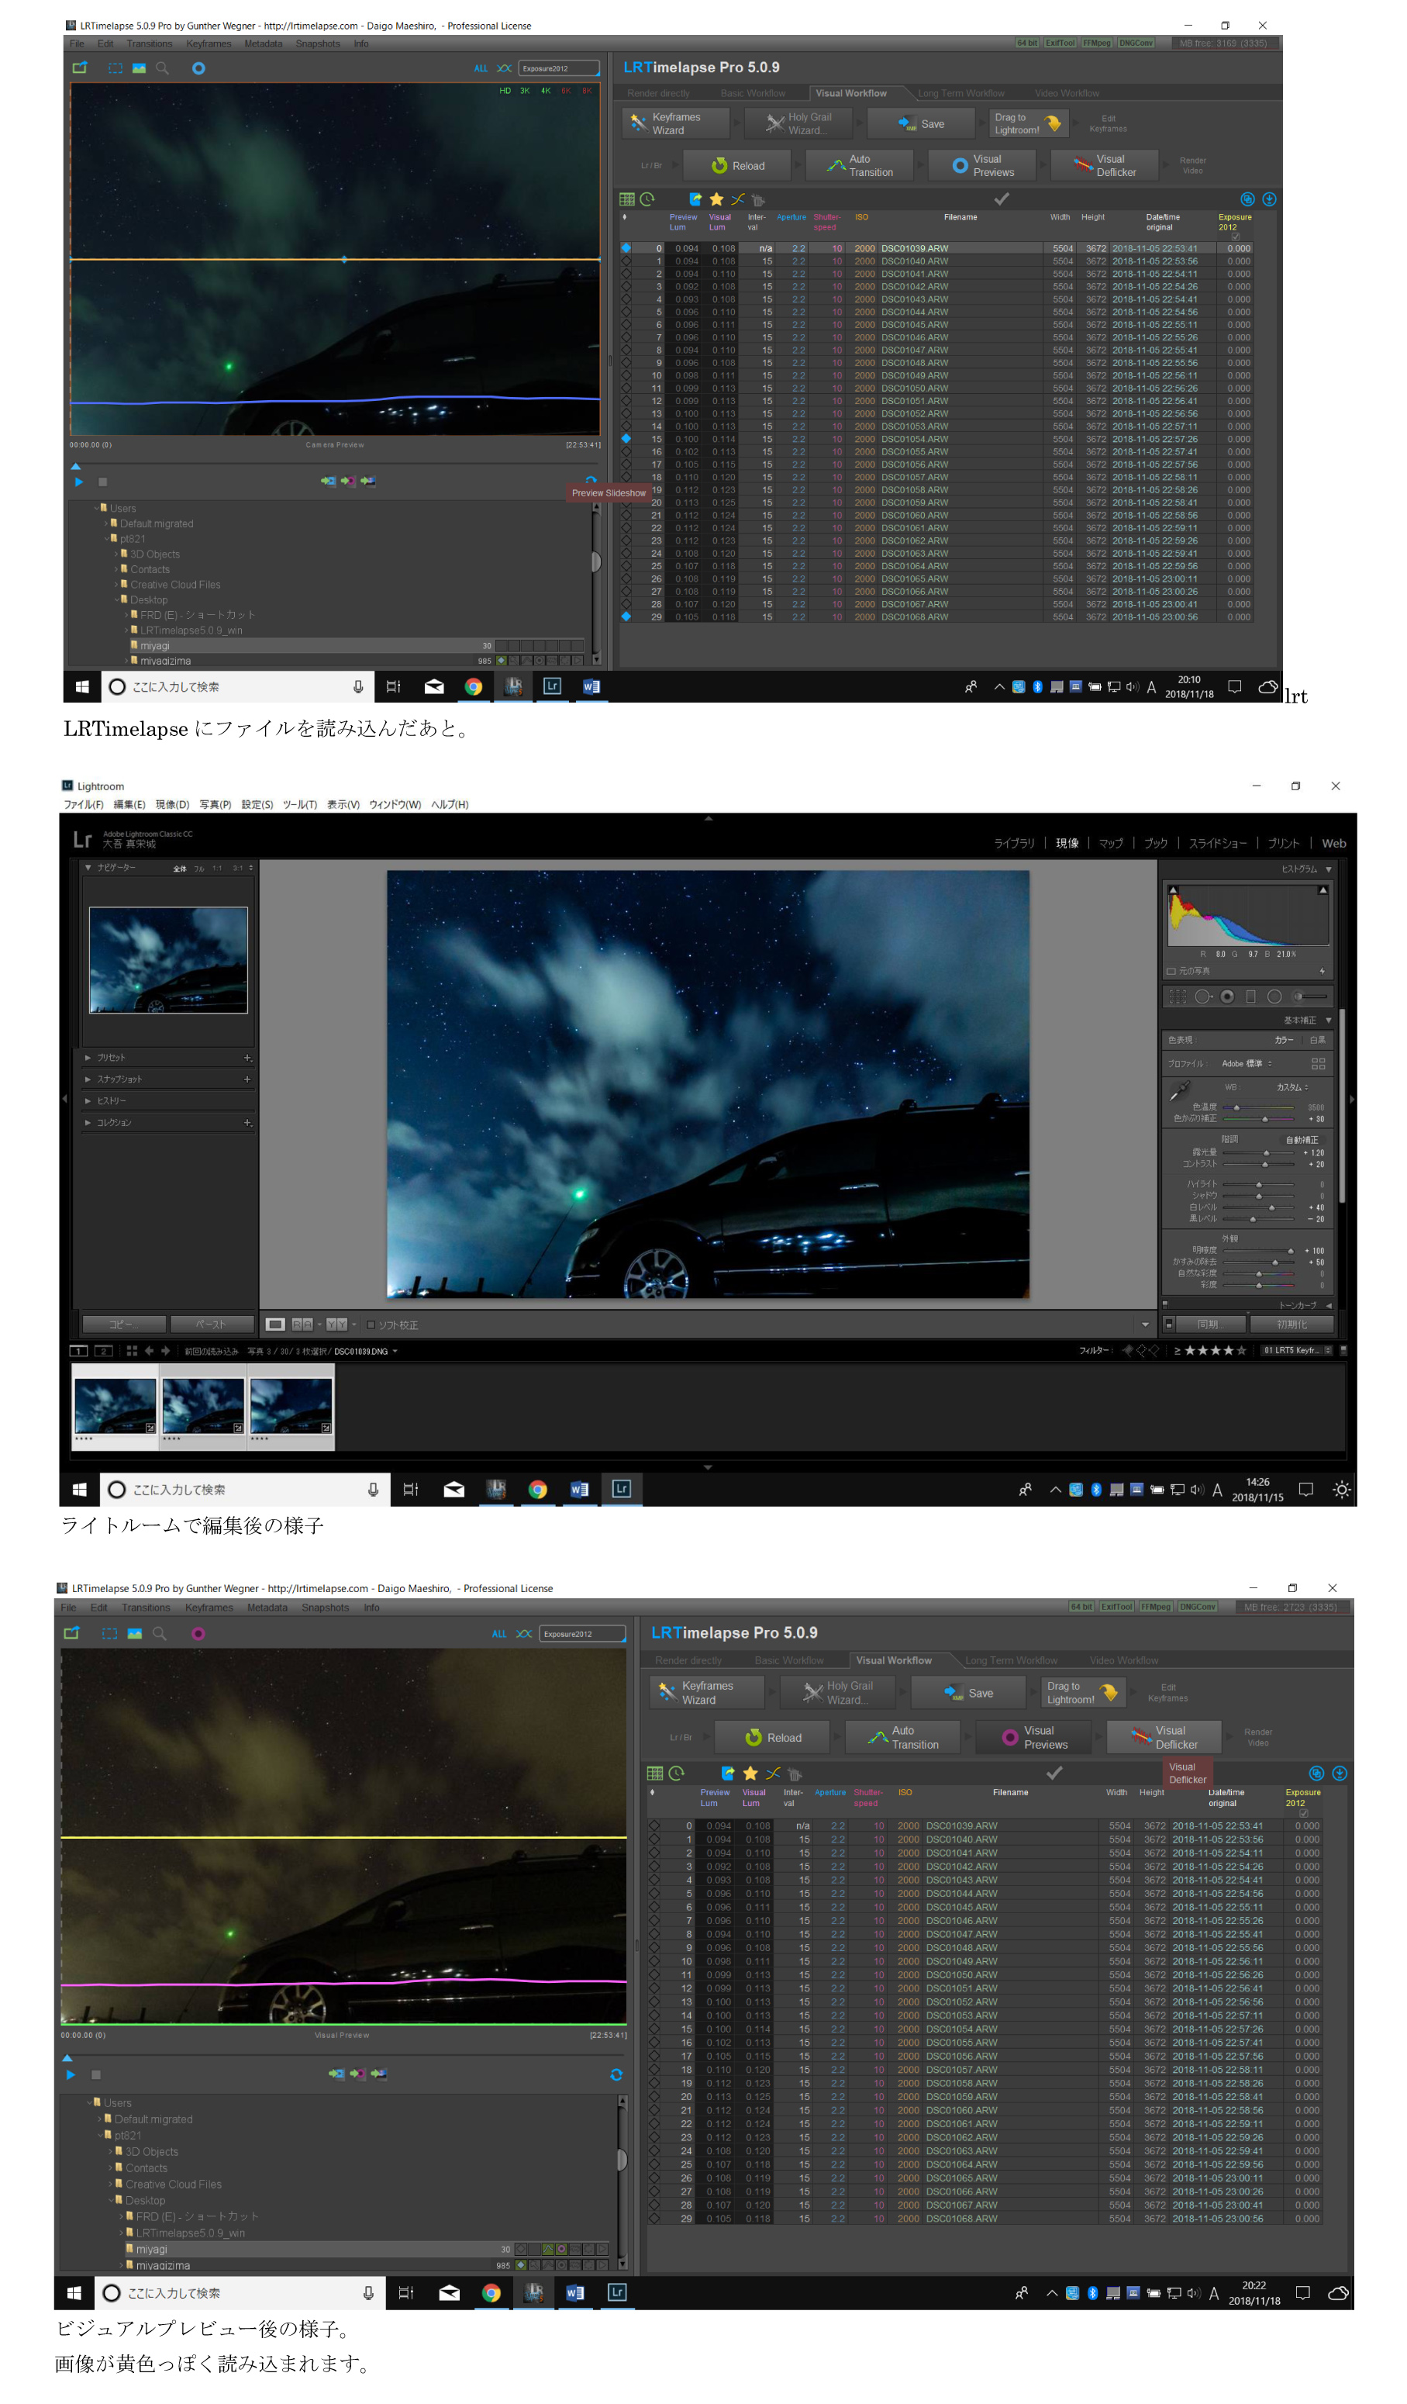Viewport: 1407px width, 2404px height.
Task: Toggle the second monitor button '2' in Lightroom
Action: pos(103,1351)
